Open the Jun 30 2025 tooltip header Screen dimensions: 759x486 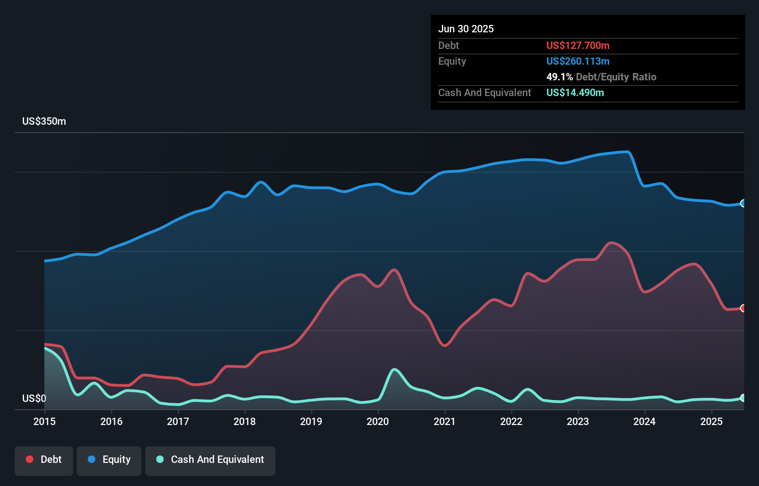[466, 29]
